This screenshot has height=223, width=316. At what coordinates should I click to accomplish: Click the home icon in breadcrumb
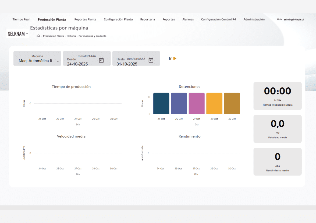[38, 36]
